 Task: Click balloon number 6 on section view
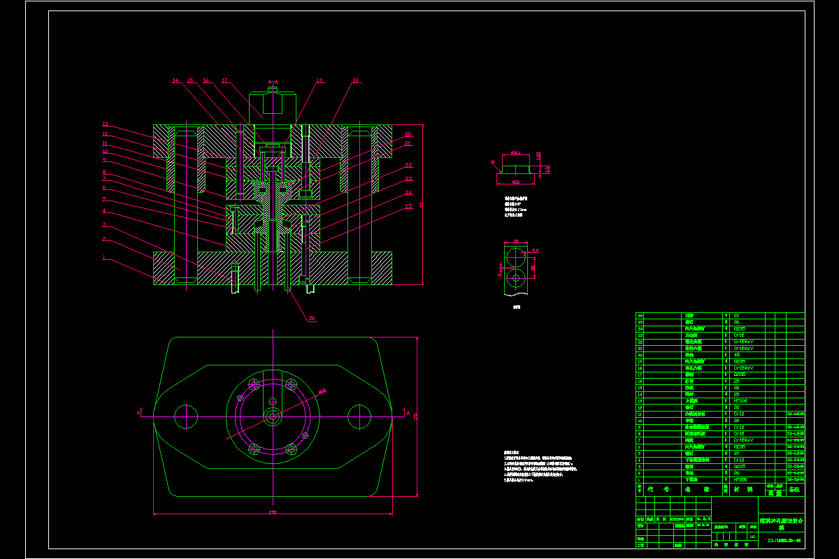coord(104,187)
